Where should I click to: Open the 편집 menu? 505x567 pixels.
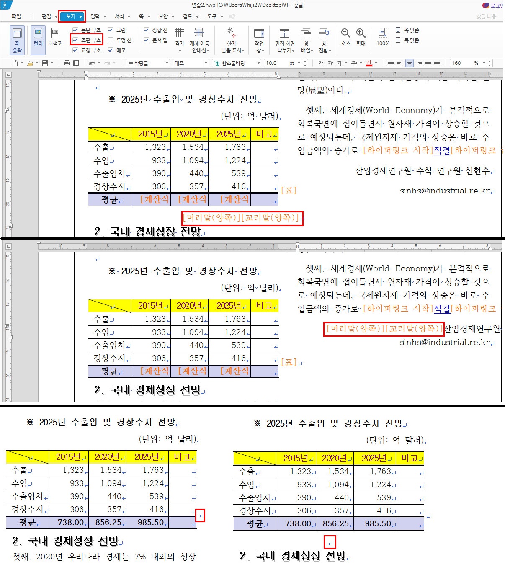coord(46,16)
